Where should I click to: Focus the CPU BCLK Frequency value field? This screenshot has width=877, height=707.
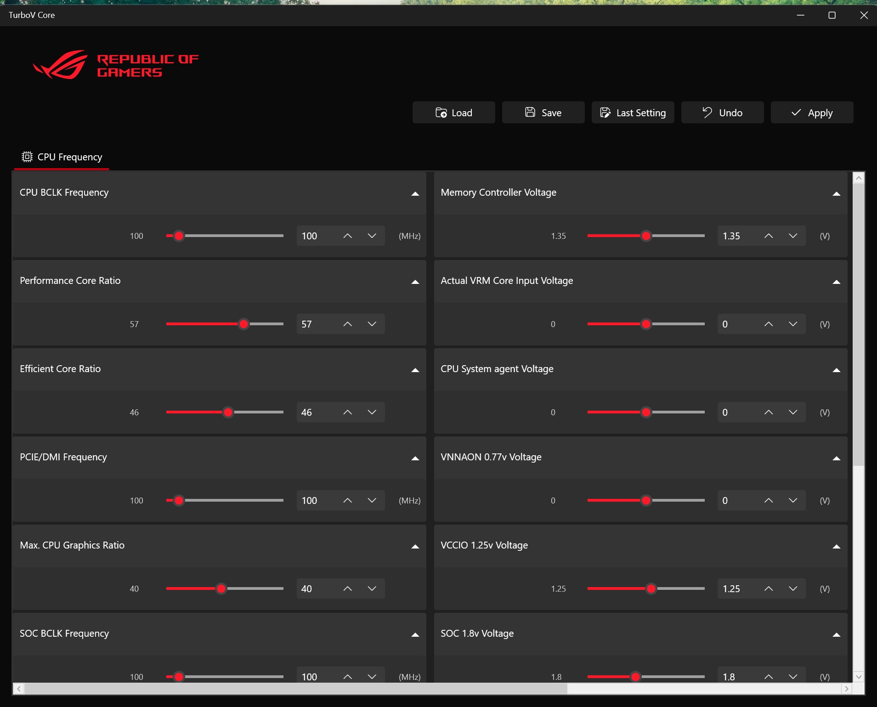click(317, 236)
